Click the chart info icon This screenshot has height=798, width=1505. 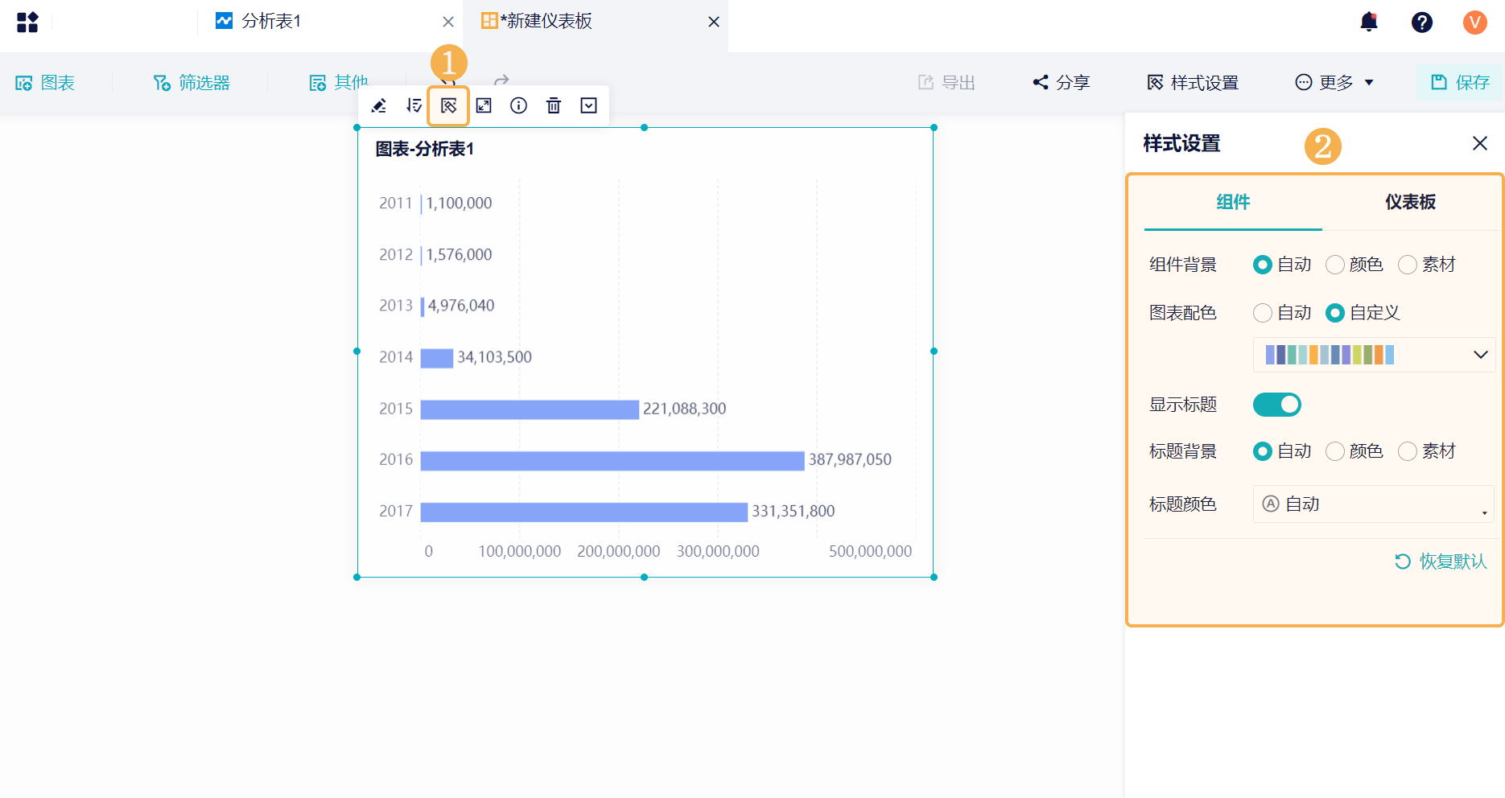click(519, 105)
